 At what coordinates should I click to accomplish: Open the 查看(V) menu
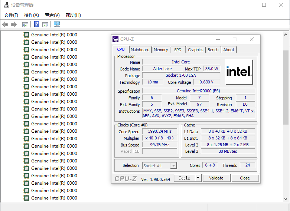pos(52,15)
